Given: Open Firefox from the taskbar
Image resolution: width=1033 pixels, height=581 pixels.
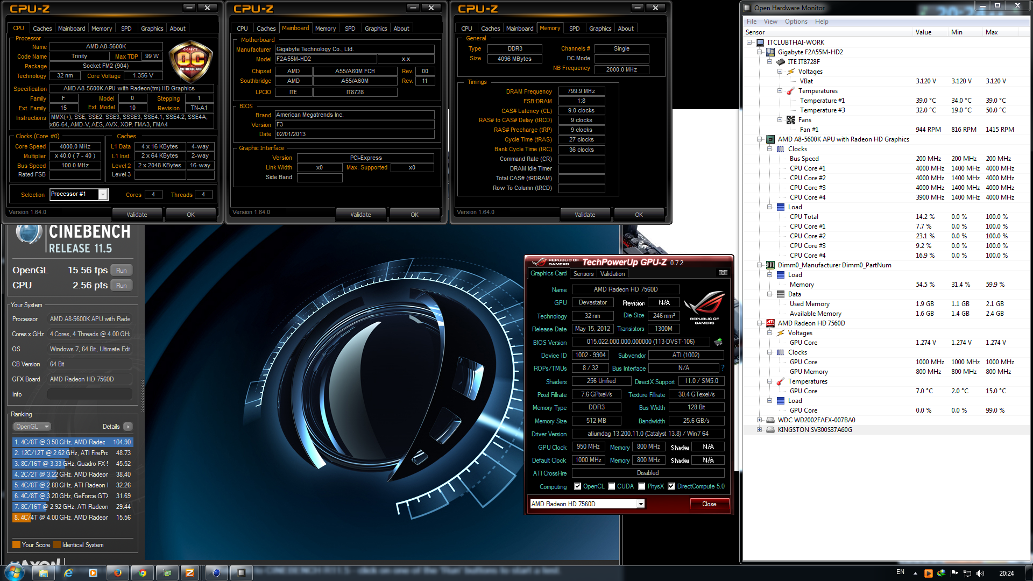Looking at the screenshot, I should tap(117, 573).
